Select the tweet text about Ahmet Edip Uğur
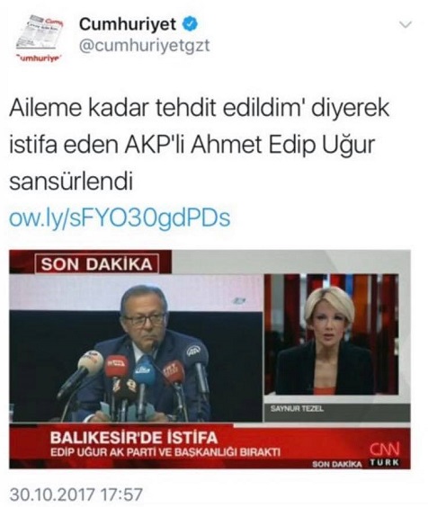The height and width of the screenshot is (507, 428). click(200, 145)
